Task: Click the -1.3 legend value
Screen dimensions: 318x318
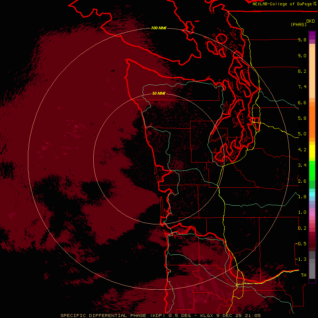Action: coord(301,259)
